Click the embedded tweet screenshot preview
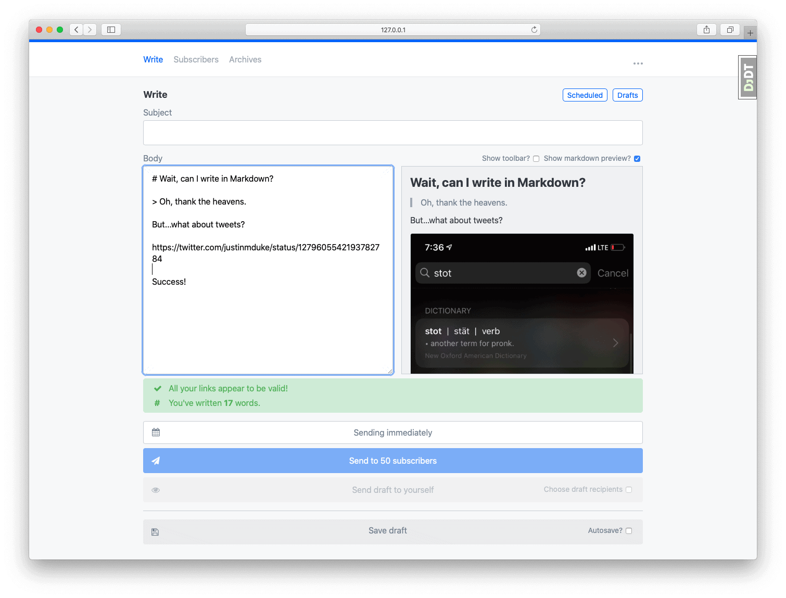786x598 pixels. click(x=522, y=303)
